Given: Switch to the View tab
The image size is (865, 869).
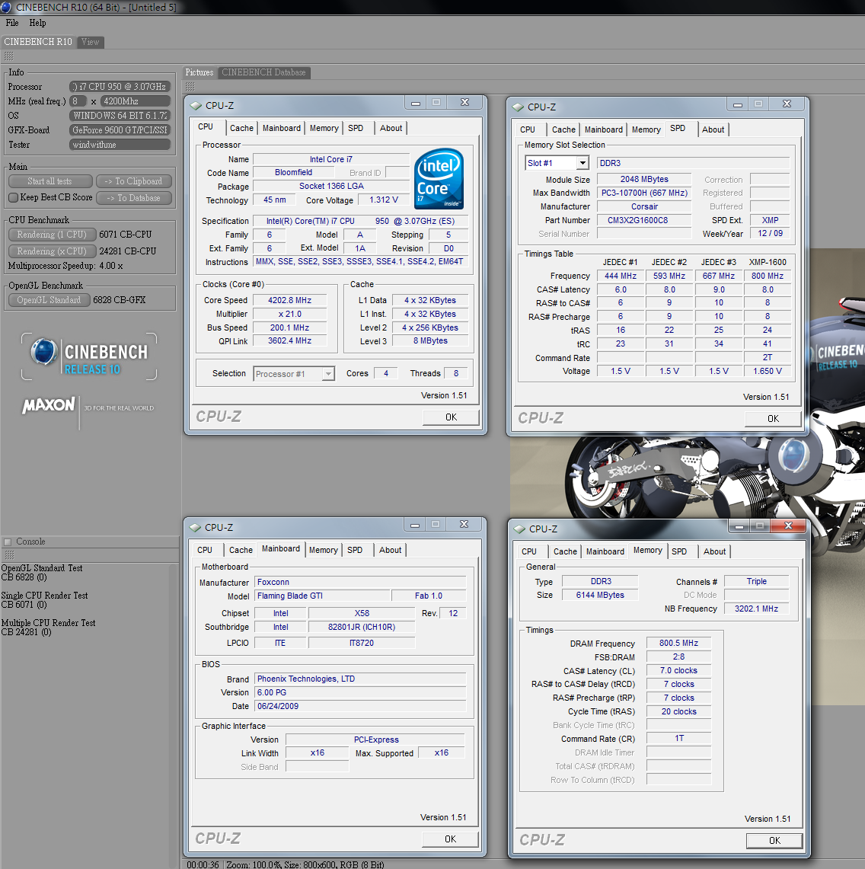Looking at the screenshot, I should [91, 42].
